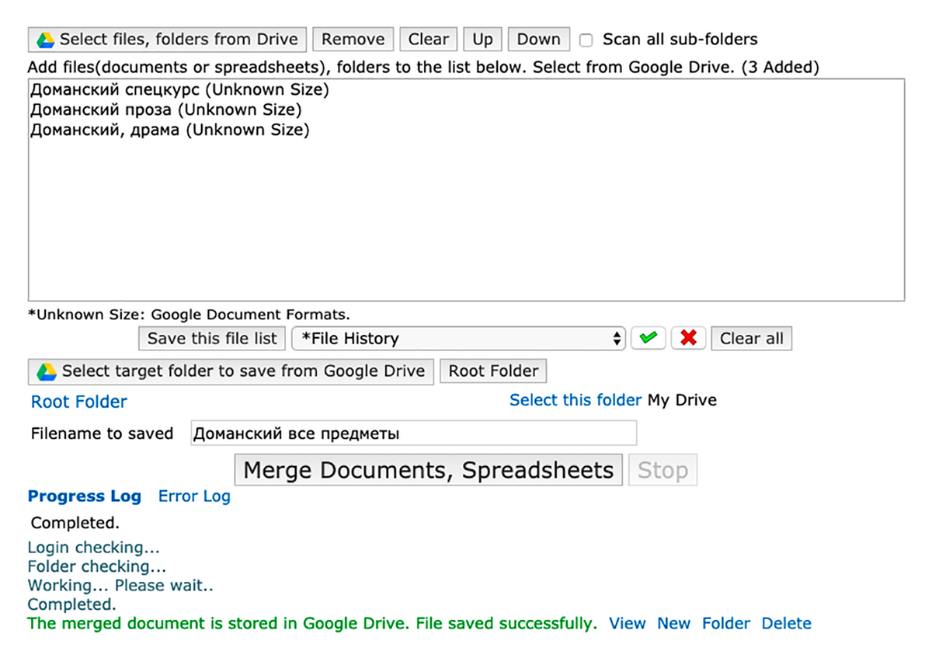
Task: Click the Filename to saved input field
Action: pyautogui.click(x=413, y=433)
